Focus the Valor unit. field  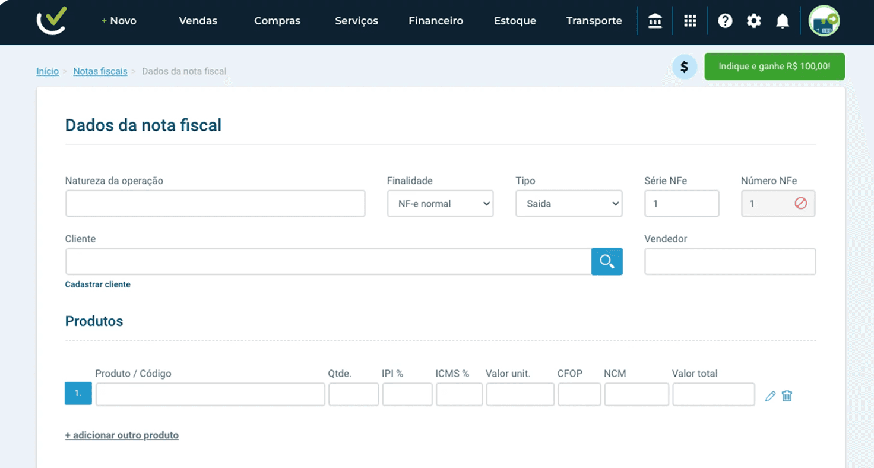click(520, 394)
